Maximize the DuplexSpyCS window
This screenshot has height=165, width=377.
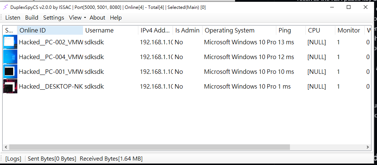(349, 7)
